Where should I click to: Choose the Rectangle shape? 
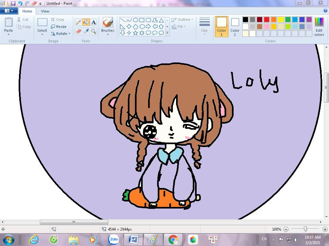142,20
